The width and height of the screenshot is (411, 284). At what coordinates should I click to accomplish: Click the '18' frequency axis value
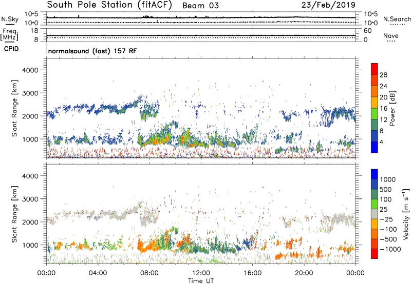coord(34,31)
